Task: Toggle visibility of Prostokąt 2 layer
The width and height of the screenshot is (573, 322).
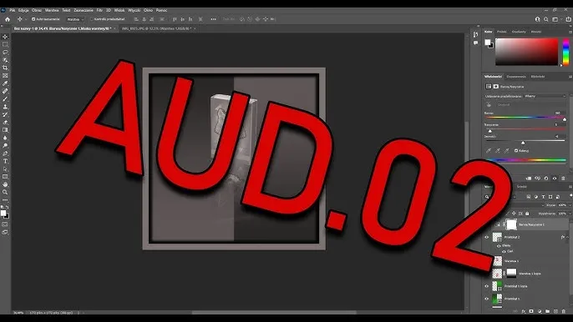Action: tap(486, 237)
